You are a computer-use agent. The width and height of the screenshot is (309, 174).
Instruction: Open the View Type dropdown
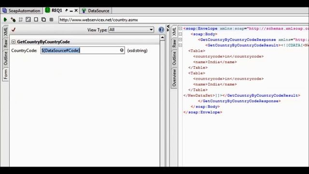point(131,30)
